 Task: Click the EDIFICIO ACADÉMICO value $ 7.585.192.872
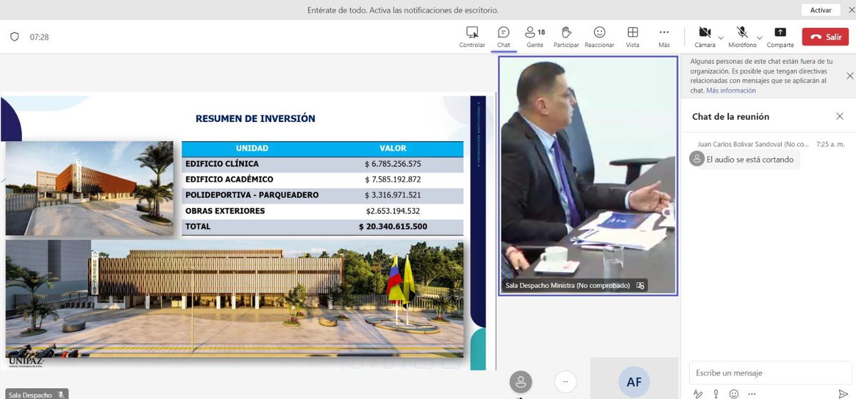[x=393, y=180]
